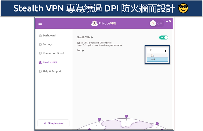Open the Port dropdown showing 22

157,51
